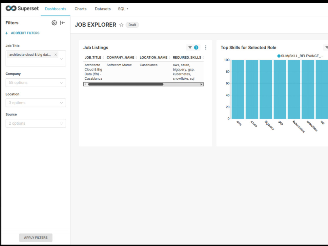Open the SQL menu dropdown
This screenshot has height=246, width=328.
click(123, 9)
